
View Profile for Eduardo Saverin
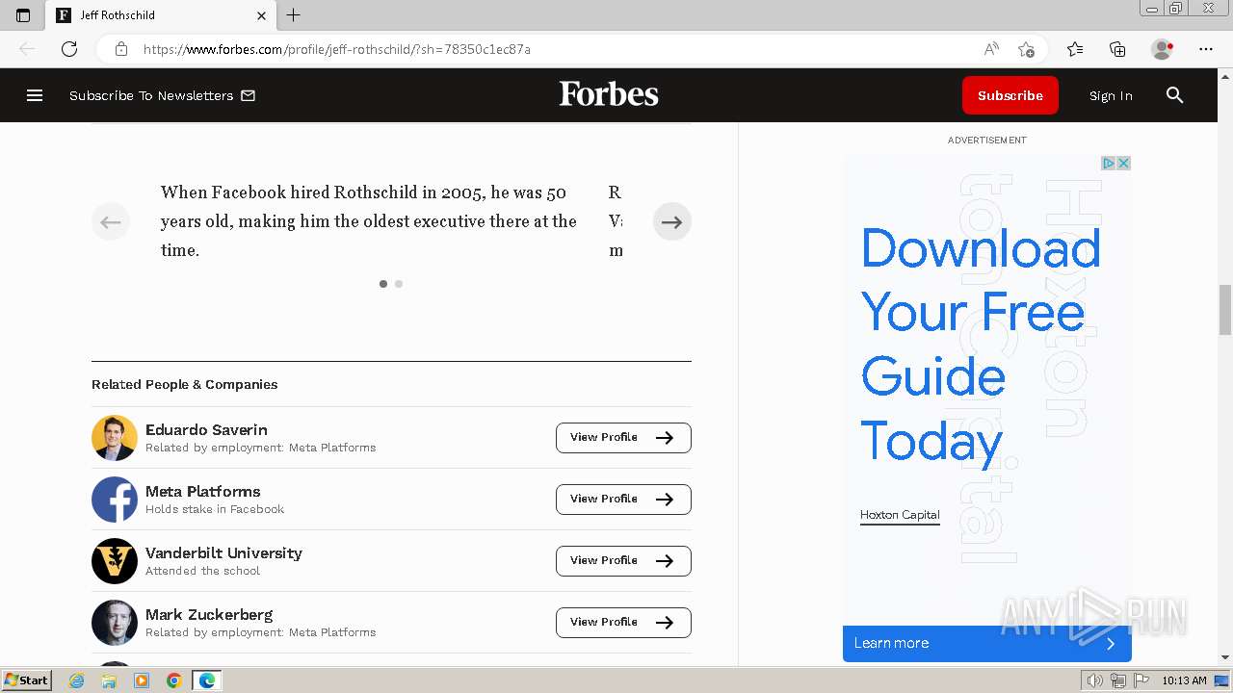(623, 438)
